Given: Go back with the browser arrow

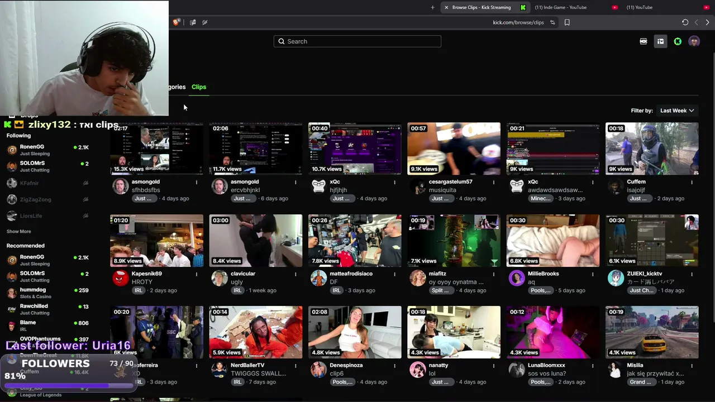Looking at the screenshot, I should [696, 22].
